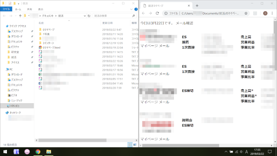This screenshot has width=277, height=156.
Task: Show hidden system tray icons
Action: 226,152
